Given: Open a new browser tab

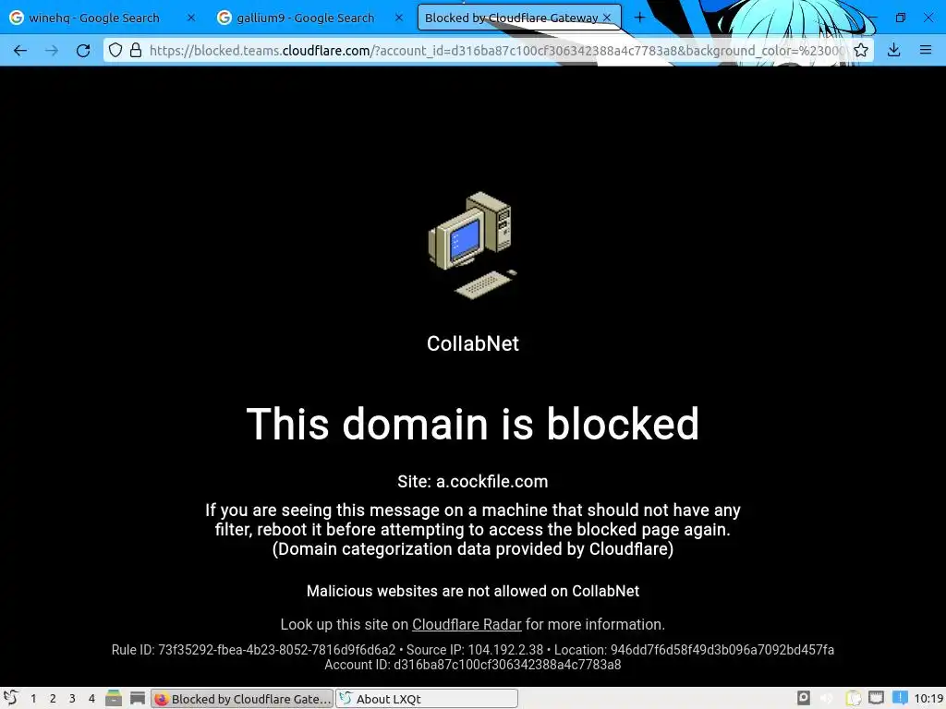Looking at the screenshot, I should coord(639,18).
